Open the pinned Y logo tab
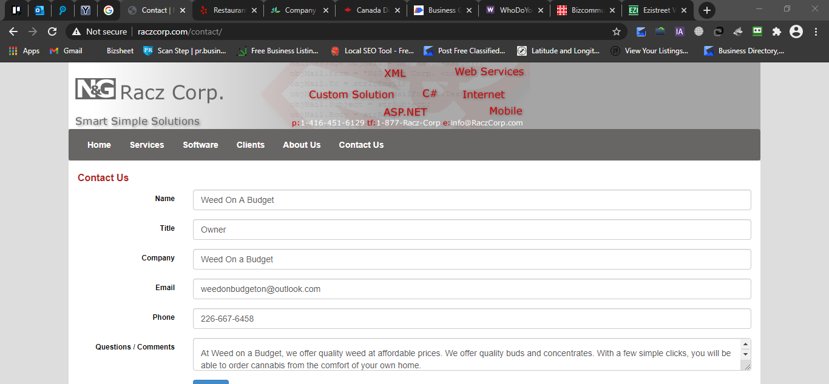 (x=86, y=10)
